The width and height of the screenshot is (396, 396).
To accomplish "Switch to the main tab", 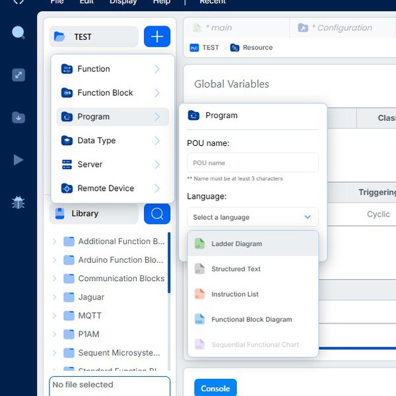I will tap(236, 28).
